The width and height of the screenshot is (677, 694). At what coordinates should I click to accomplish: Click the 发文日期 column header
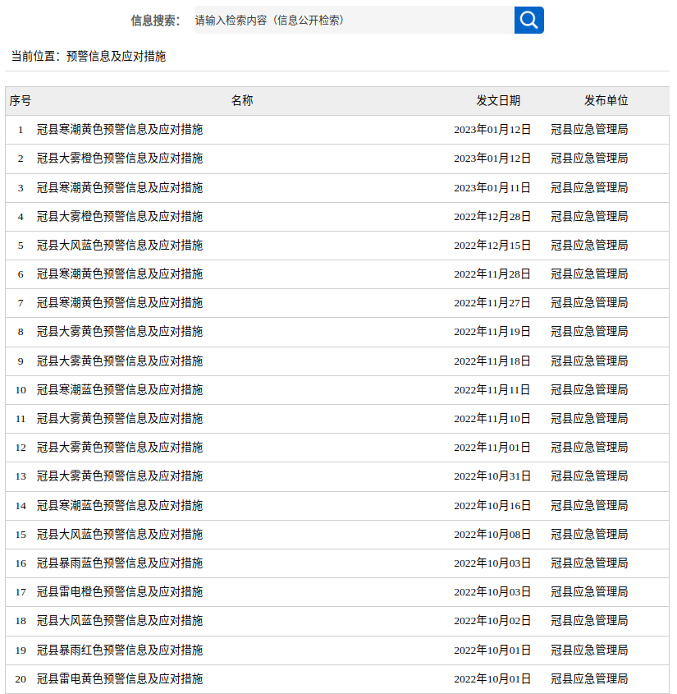pyautogui.click(x=498, y=100)
